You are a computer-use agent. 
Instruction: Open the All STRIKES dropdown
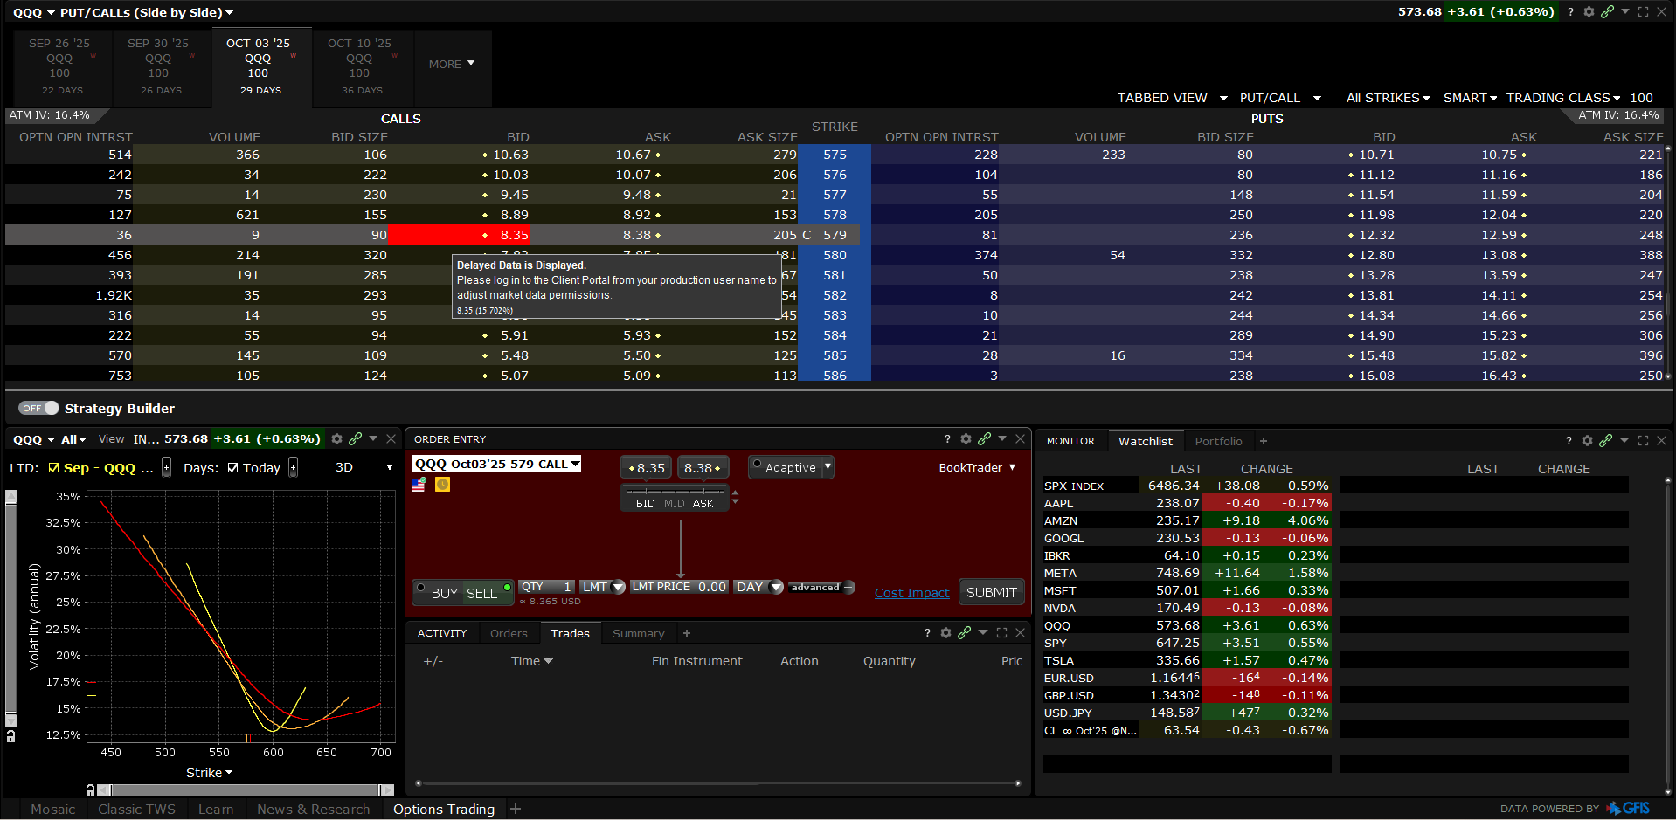click(x=1388, y=98)
